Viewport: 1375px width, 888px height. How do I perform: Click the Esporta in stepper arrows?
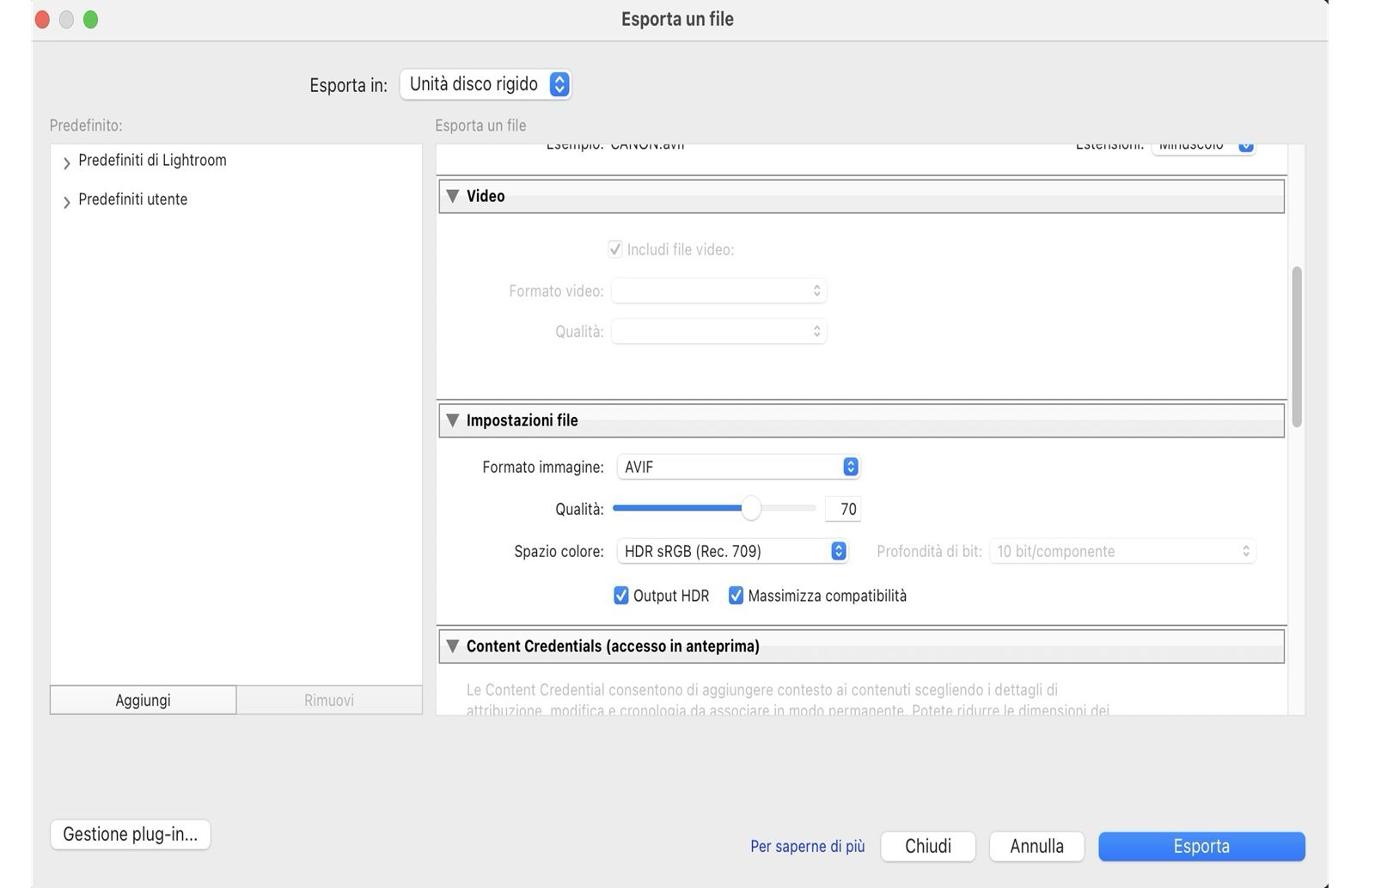[559, 84]
